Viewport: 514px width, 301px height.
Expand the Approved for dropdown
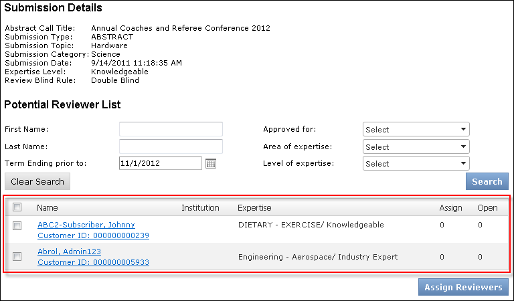(416, 130)
